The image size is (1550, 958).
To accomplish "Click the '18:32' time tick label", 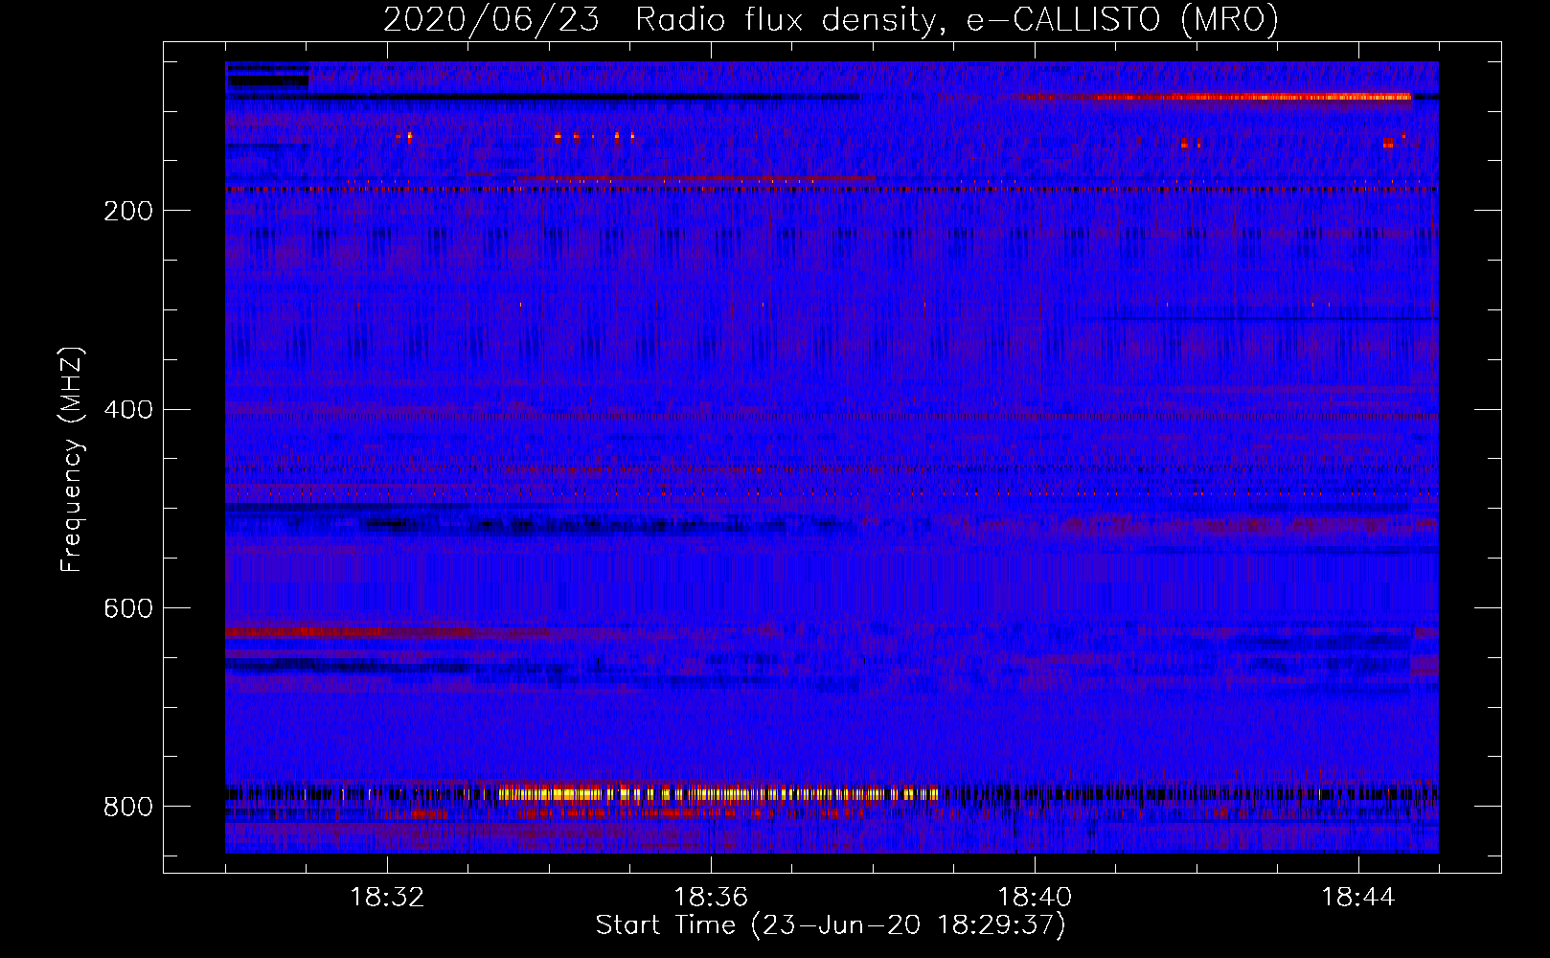I will (x=387, y=898).
